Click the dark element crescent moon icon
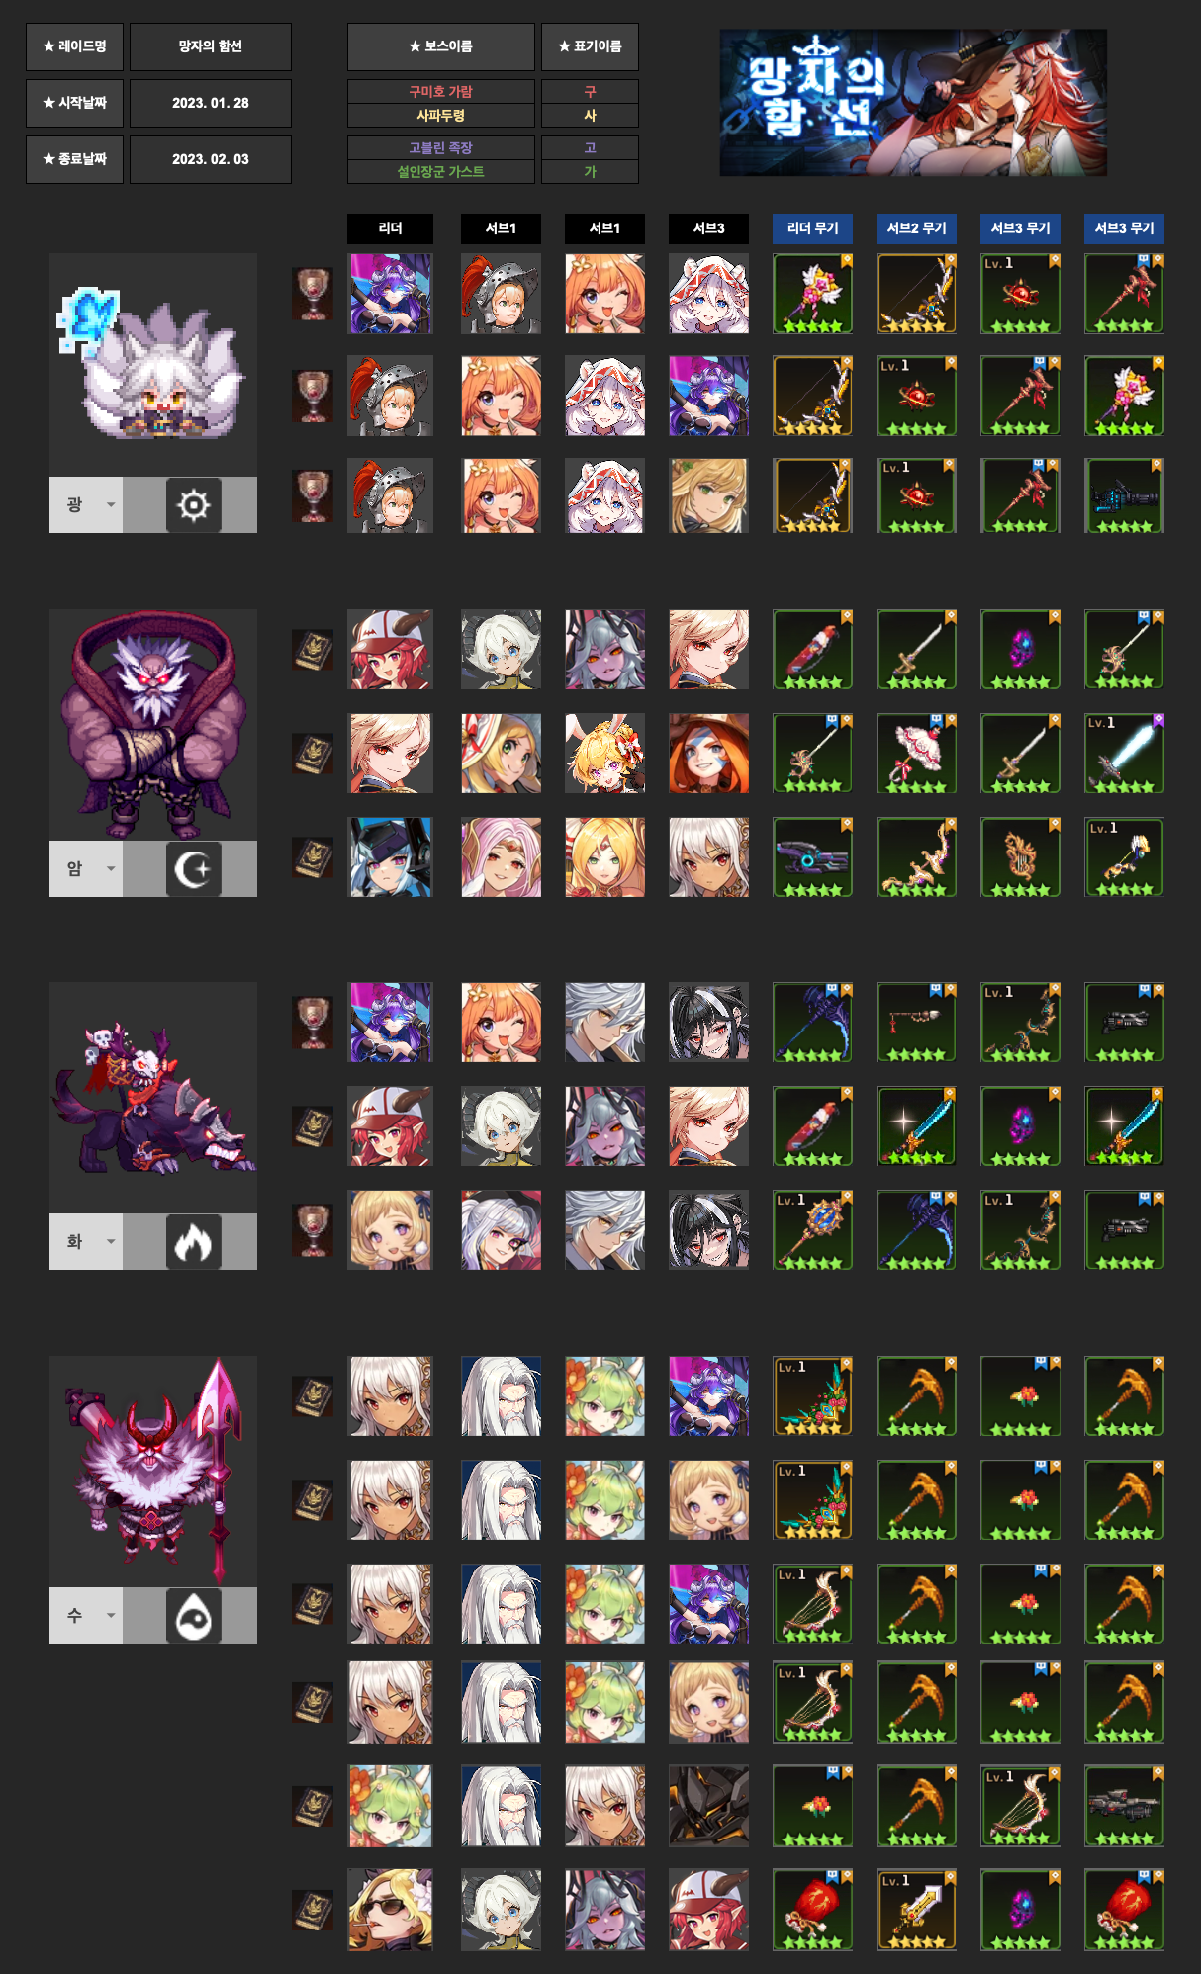The height and width of the screenshot is (1974, 1201). click(x=193, y=869)
